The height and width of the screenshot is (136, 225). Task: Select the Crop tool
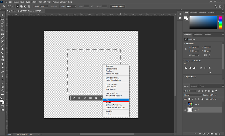tap(3, 30)
